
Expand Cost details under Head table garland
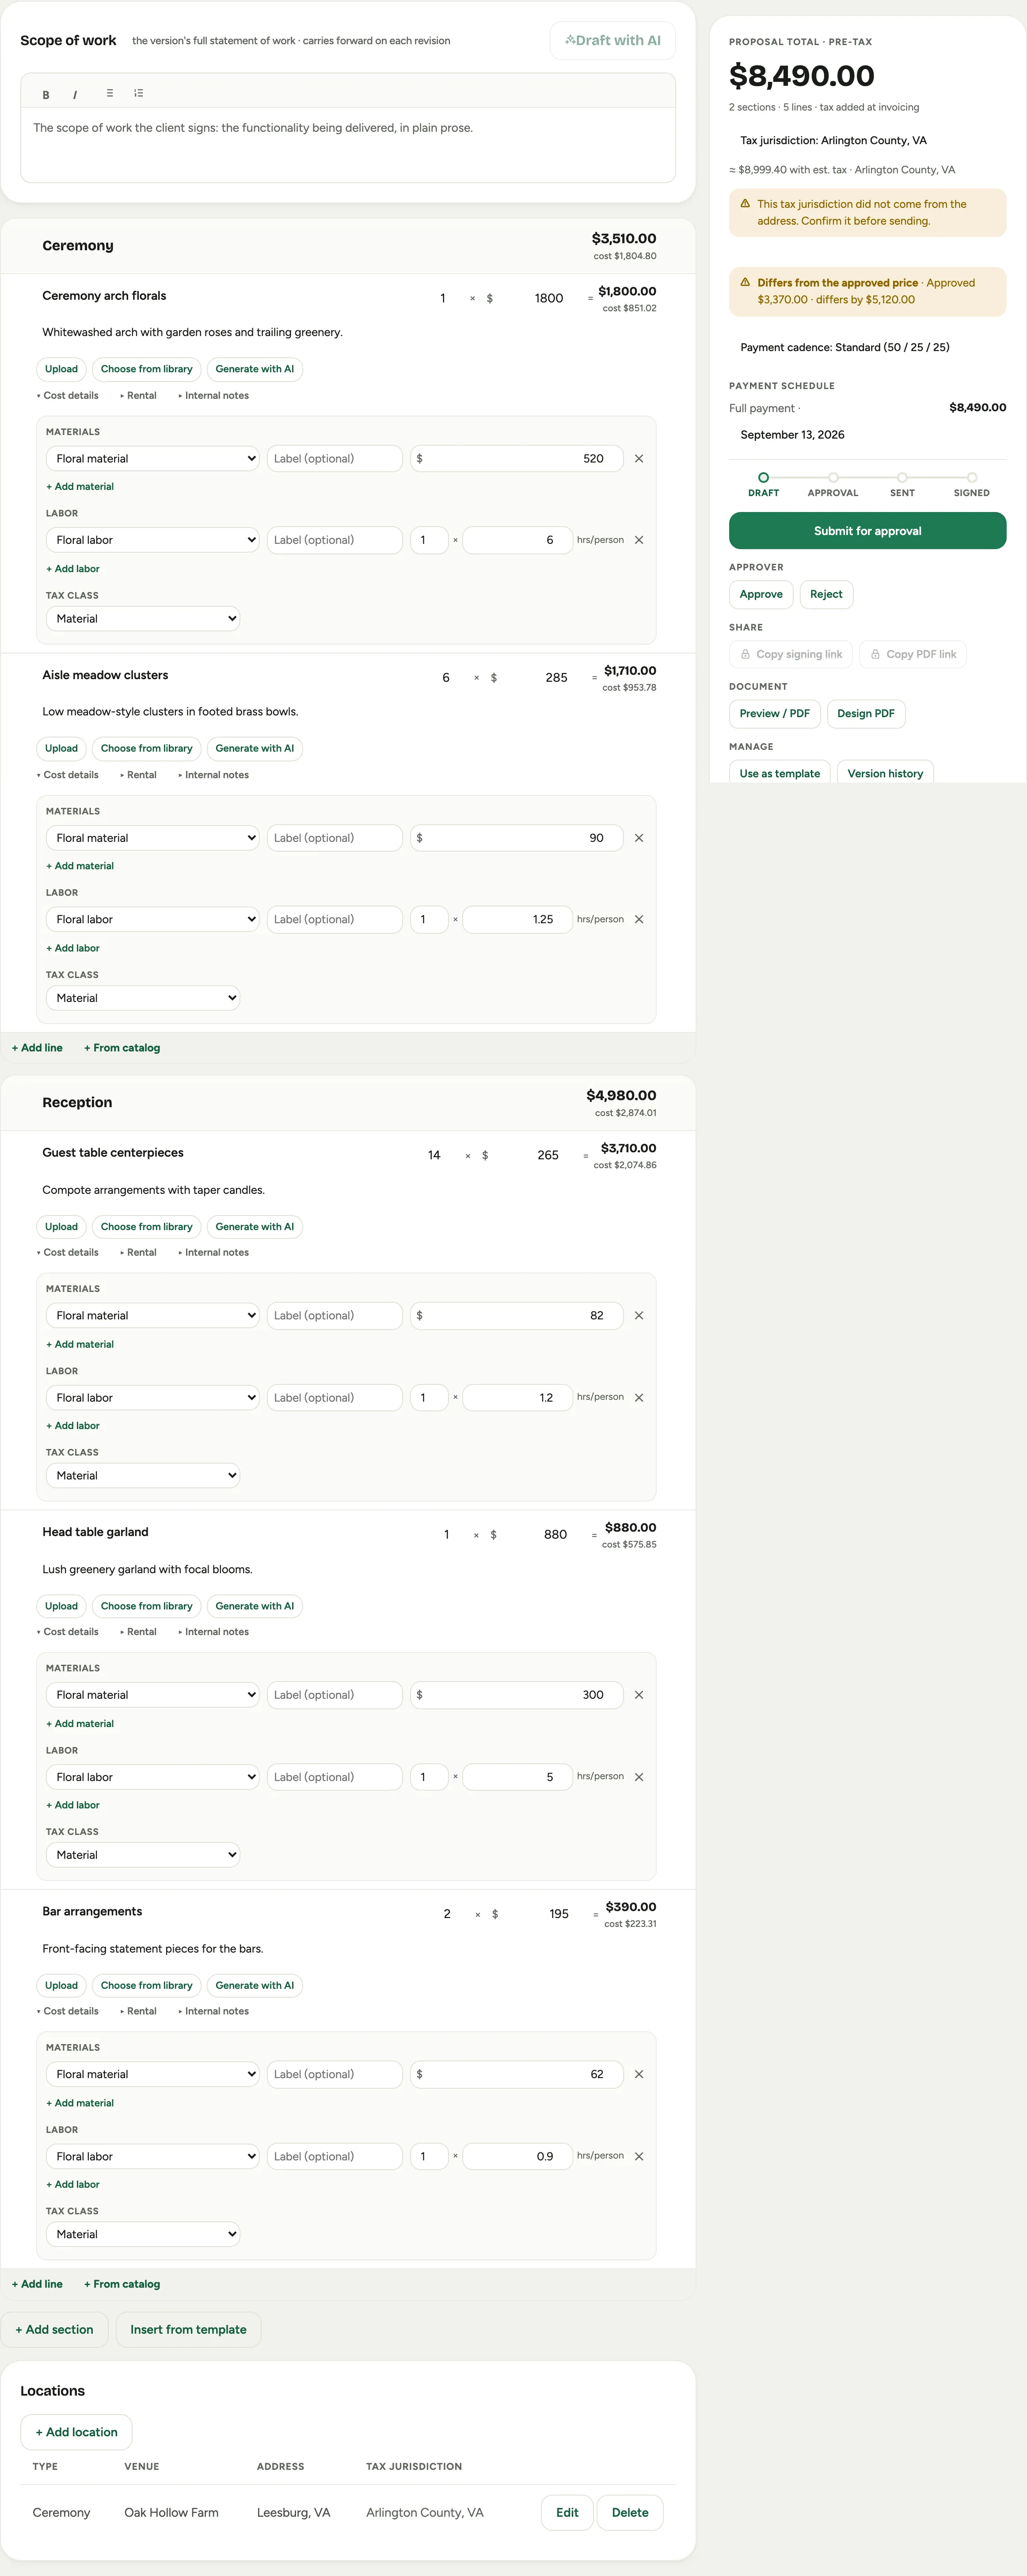[68, 1632]
